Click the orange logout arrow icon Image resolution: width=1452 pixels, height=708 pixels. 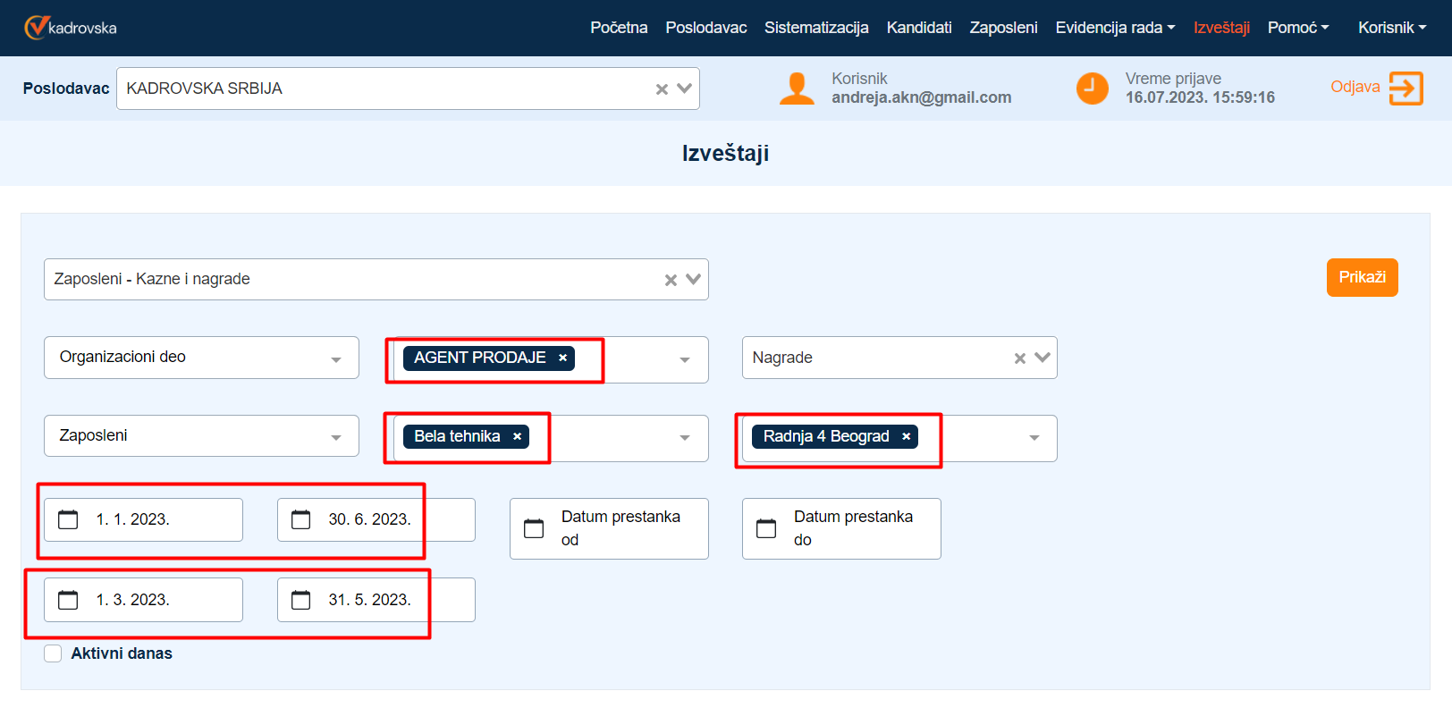pos(1406,88)
